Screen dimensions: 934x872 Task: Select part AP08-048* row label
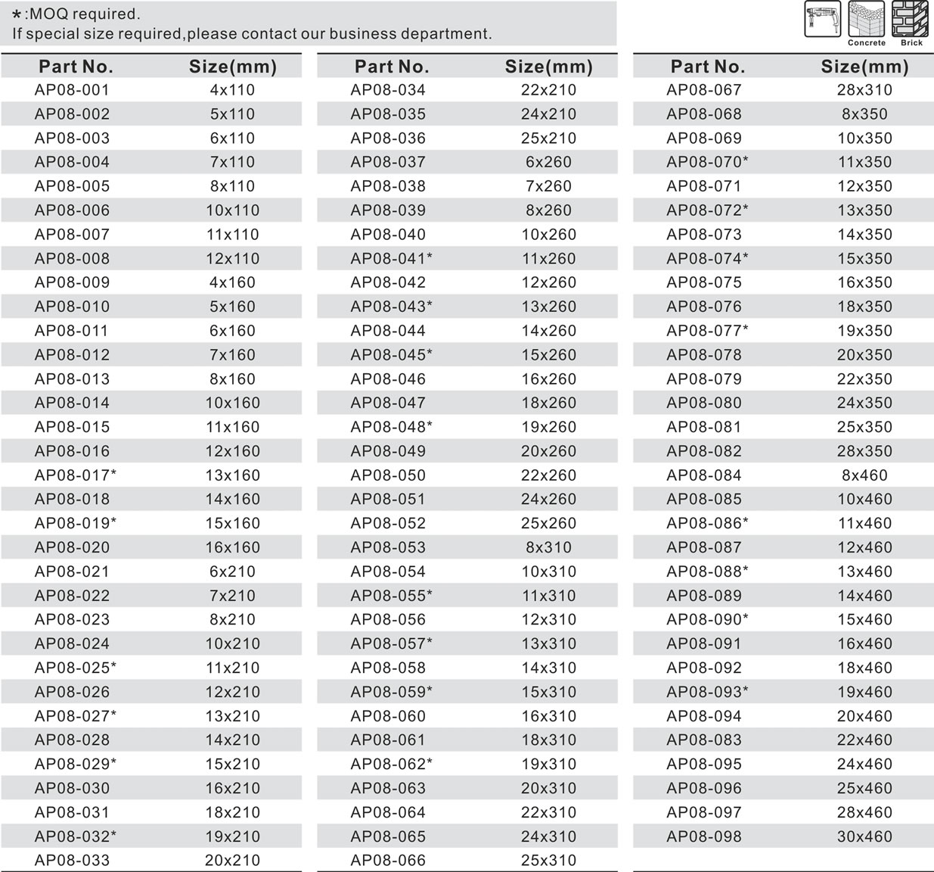point(391,427)
